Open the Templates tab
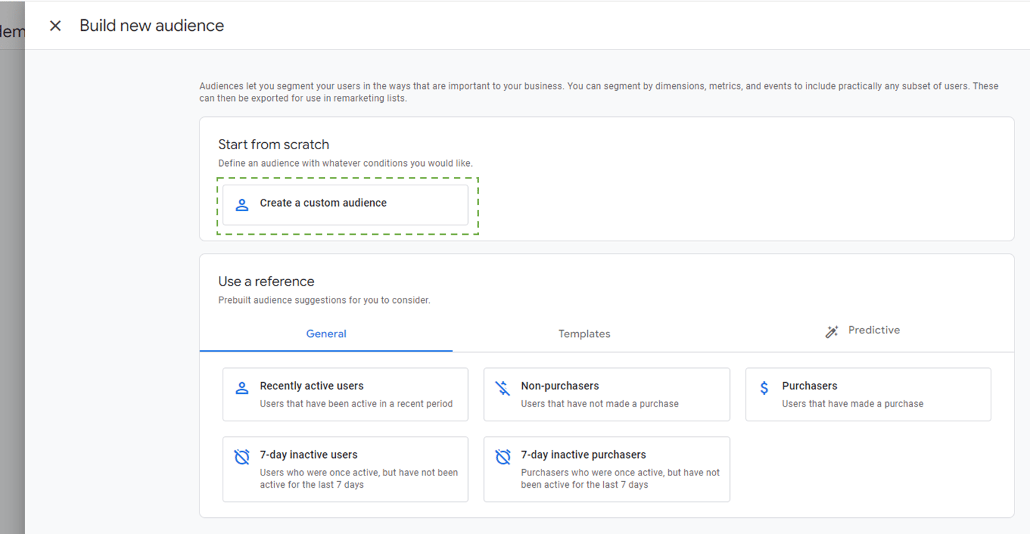 (x=584, y=334)
